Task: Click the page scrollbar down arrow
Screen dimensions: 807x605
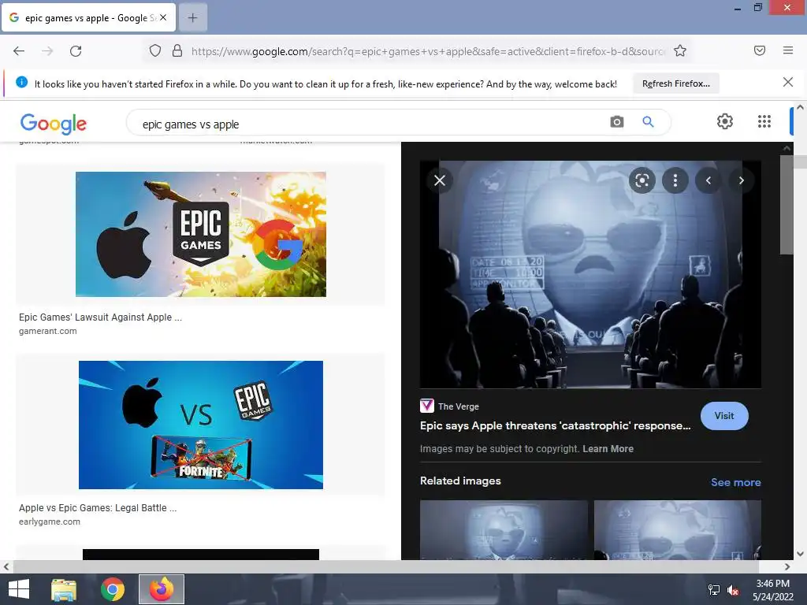Action: [x=800, y=554]
